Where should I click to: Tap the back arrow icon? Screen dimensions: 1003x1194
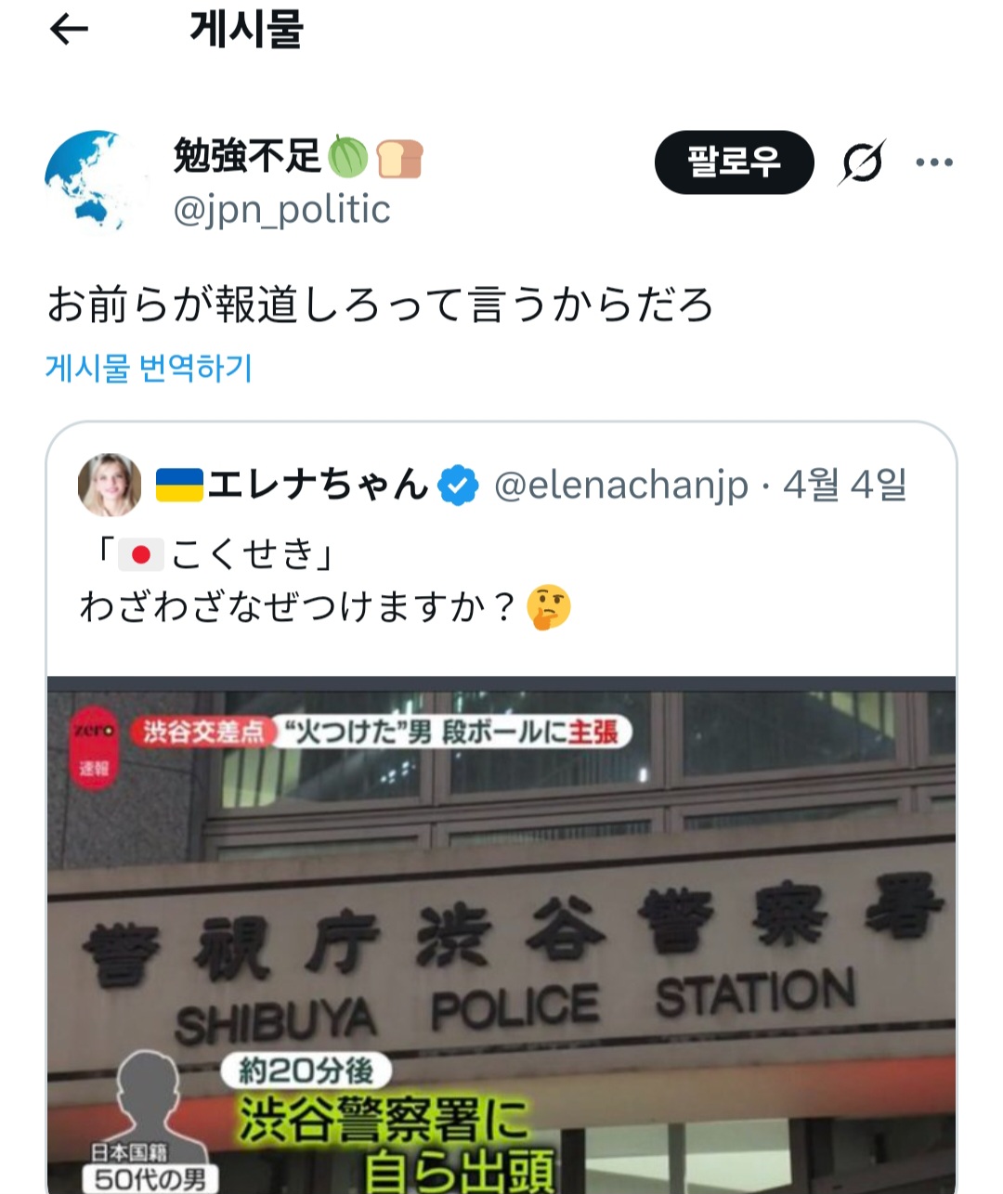[69, 31]
